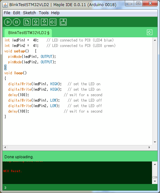
Task: Click the console scroll up arrow
Action: [155, 164]
